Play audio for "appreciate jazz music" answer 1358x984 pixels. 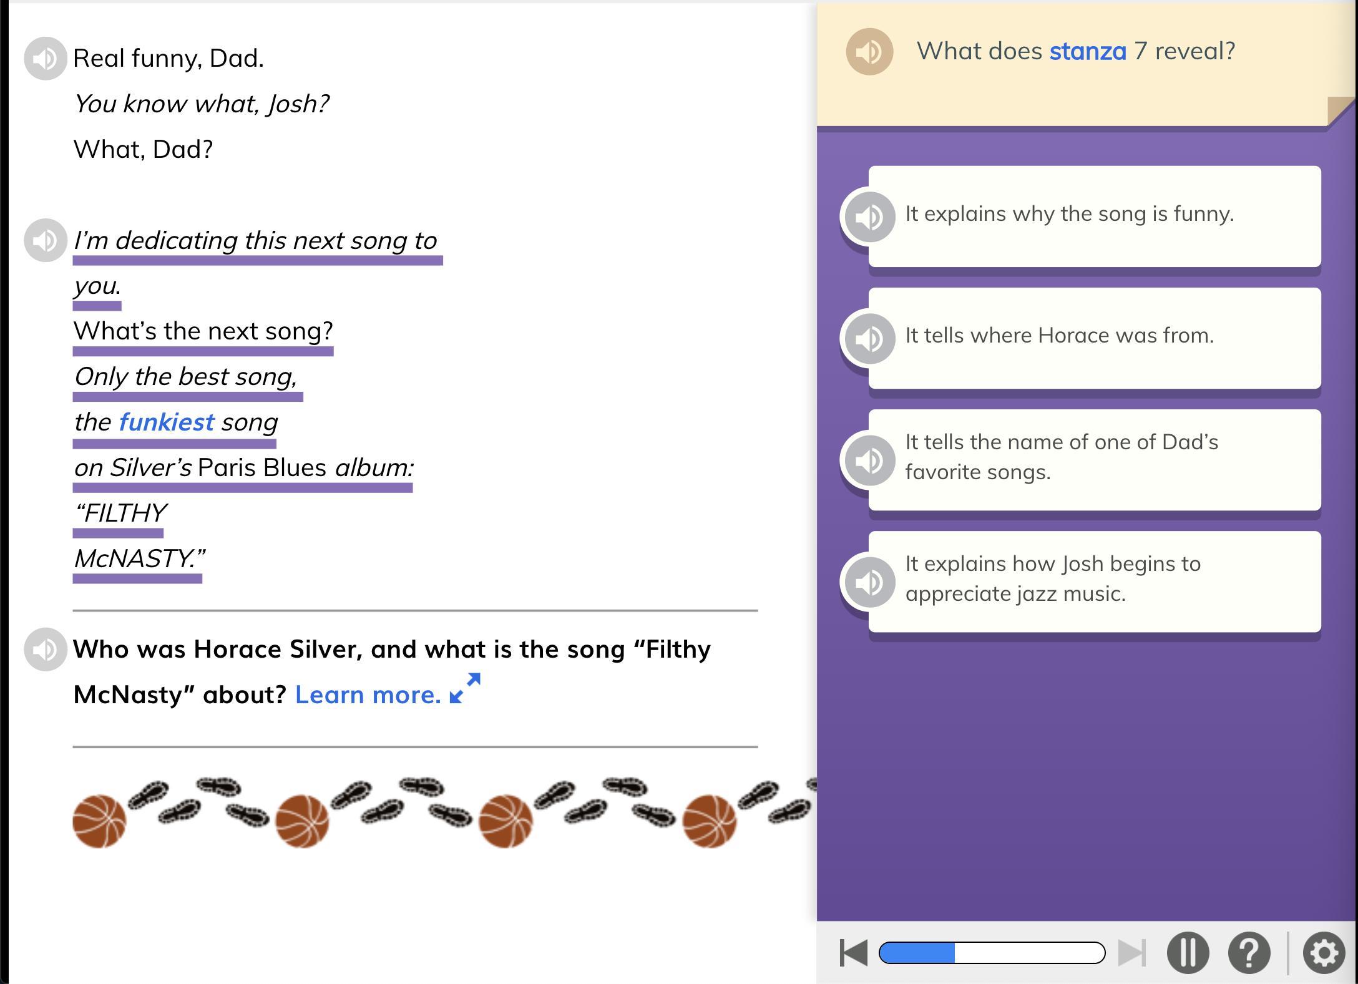click(869, 582)
